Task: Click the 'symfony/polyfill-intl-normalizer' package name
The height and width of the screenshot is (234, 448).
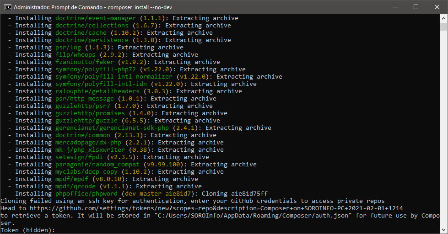Action: click(113, 77)
